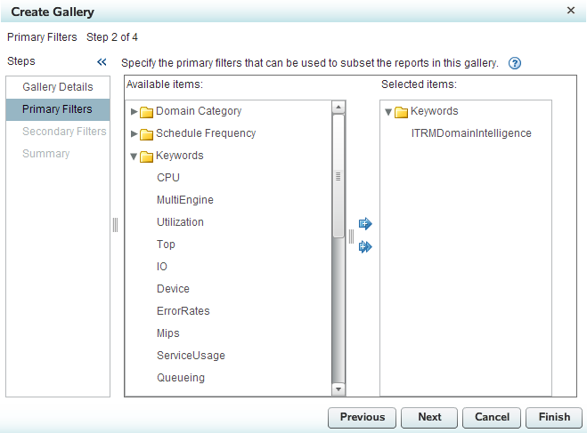
Task: Click the Keywords folder icon in Selected items
Action: point(401,112)
